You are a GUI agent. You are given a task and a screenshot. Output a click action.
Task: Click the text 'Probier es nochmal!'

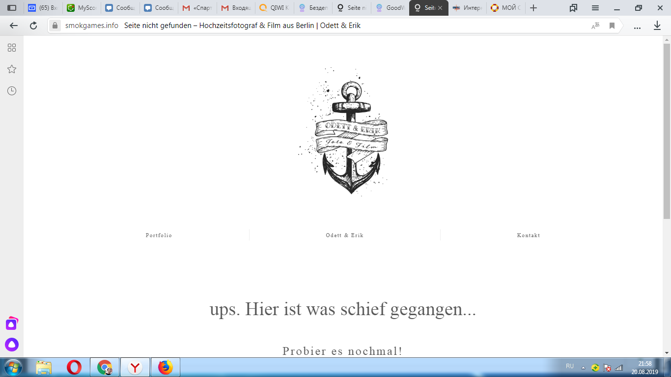tap(342, 351)
